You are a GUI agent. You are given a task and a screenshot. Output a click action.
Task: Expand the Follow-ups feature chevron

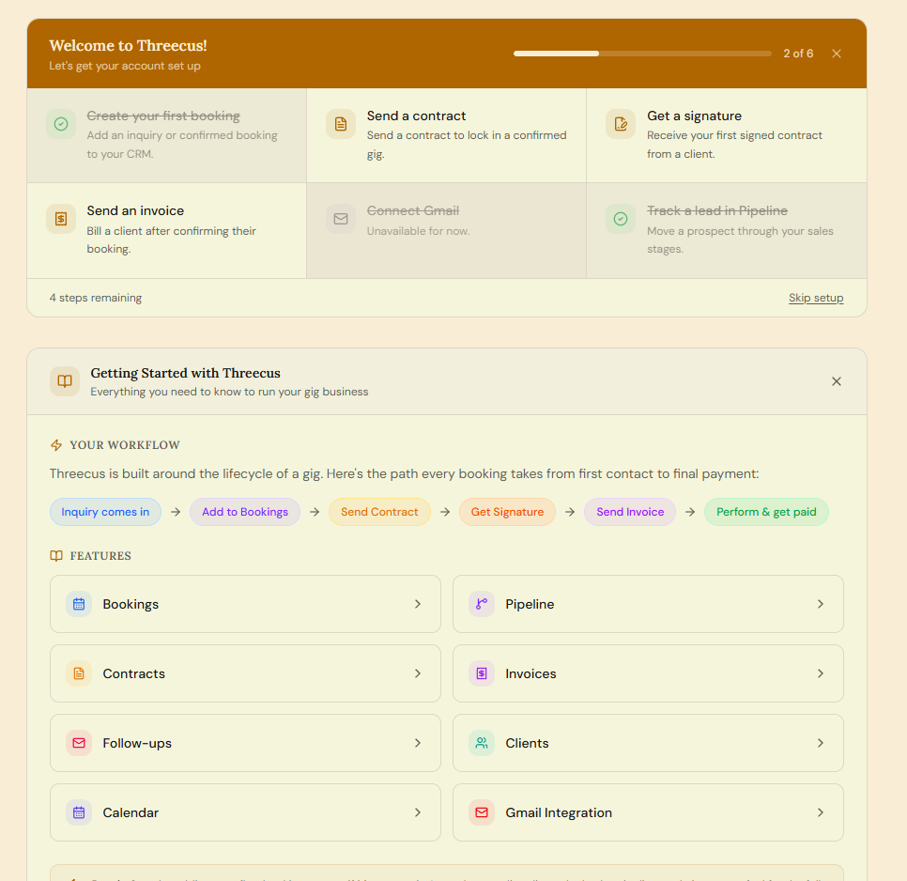[x=418, y=743]
